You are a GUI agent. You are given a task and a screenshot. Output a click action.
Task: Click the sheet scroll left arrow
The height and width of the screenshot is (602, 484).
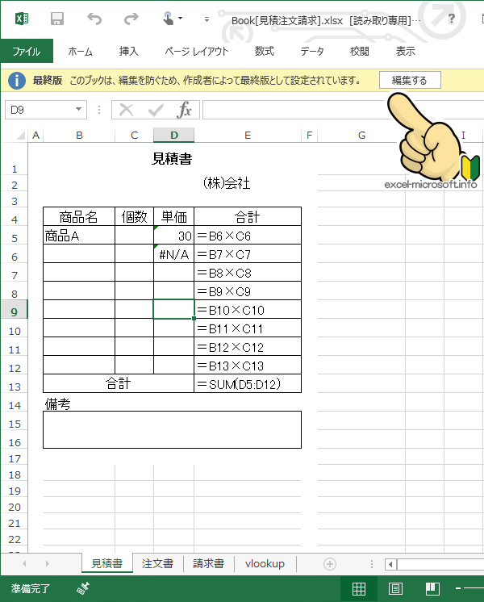24,563
